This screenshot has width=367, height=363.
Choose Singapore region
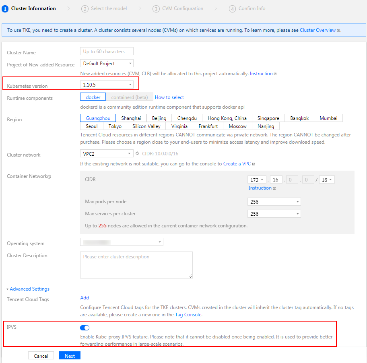268,118
